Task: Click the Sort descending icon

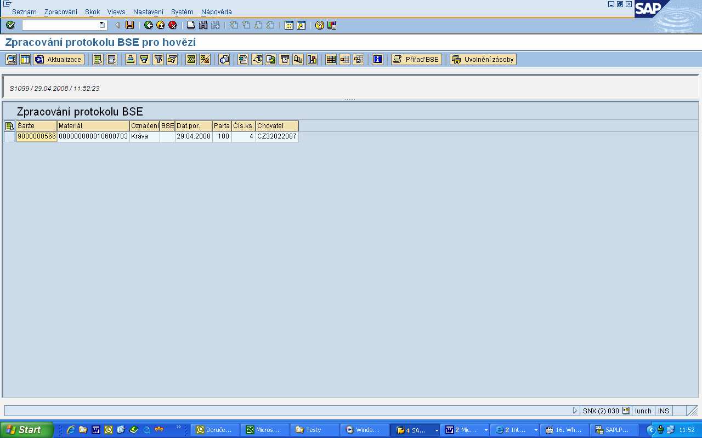Action: coord(144,60)
